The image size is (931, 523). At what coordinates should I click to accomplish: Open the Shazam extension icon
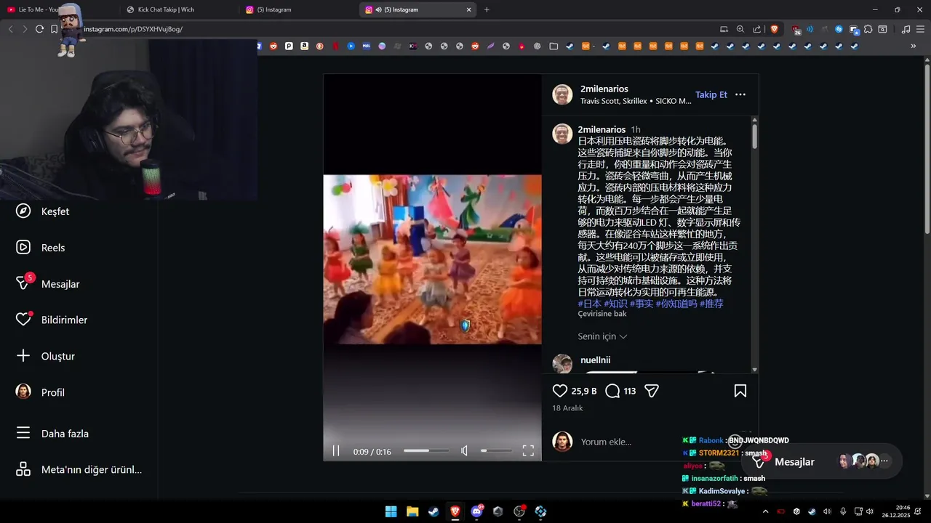pos(839,29)
